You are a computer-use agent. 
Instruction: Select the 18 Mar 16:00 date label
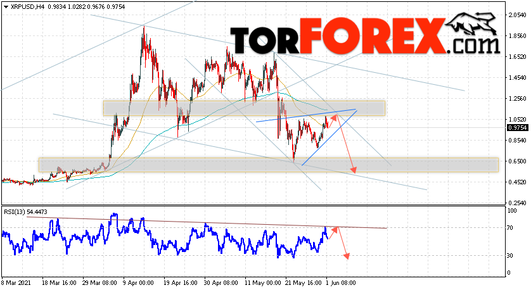pos(60,282)
